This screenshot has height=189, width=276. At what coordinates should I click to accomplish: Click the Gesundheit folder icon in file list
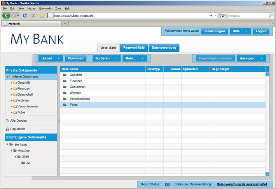pos(65,87)
